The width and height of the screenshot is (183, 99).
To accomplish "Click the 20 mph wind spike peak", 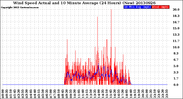I will [111, 10].
